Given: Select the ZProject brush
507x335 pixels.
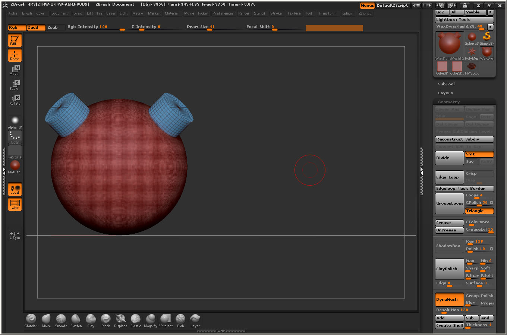Looking at the screenshot, I should point(166,320).
